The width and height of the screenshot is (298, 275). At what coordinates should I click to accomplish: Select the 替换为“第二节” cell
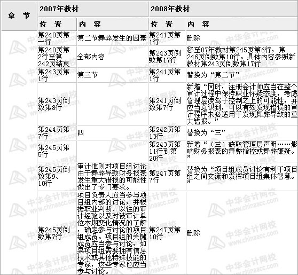coord(242,75)
